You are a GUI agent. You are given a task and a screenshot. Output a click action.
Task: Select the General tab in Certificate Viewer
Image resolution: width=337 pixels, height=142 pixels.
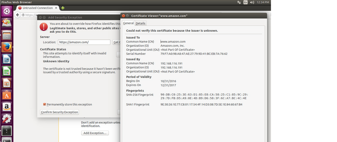coord(128,23)
